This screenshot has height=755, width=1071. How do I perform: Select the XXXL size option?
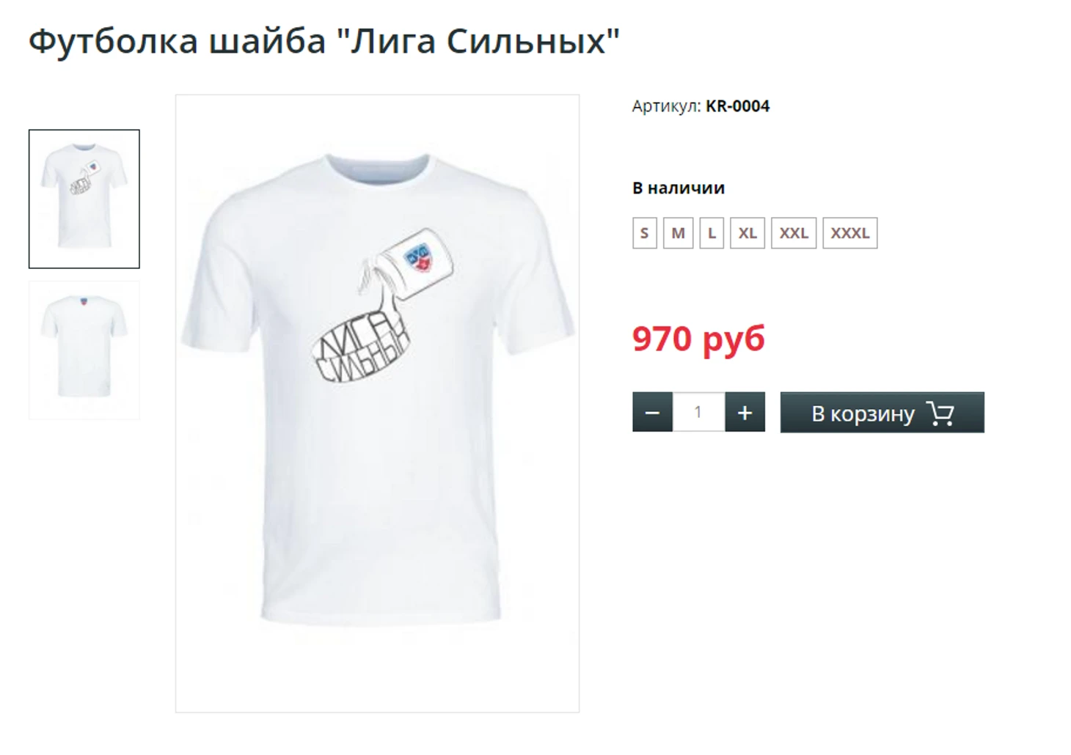click(849, 233)
